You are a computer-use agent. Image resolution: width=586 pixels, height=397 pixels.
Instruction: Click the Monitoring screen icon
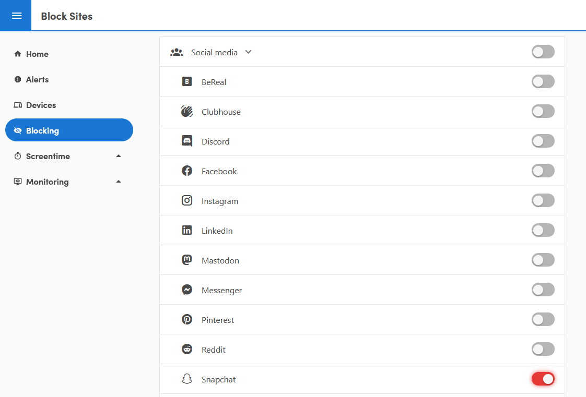click(x=18, y=182)
